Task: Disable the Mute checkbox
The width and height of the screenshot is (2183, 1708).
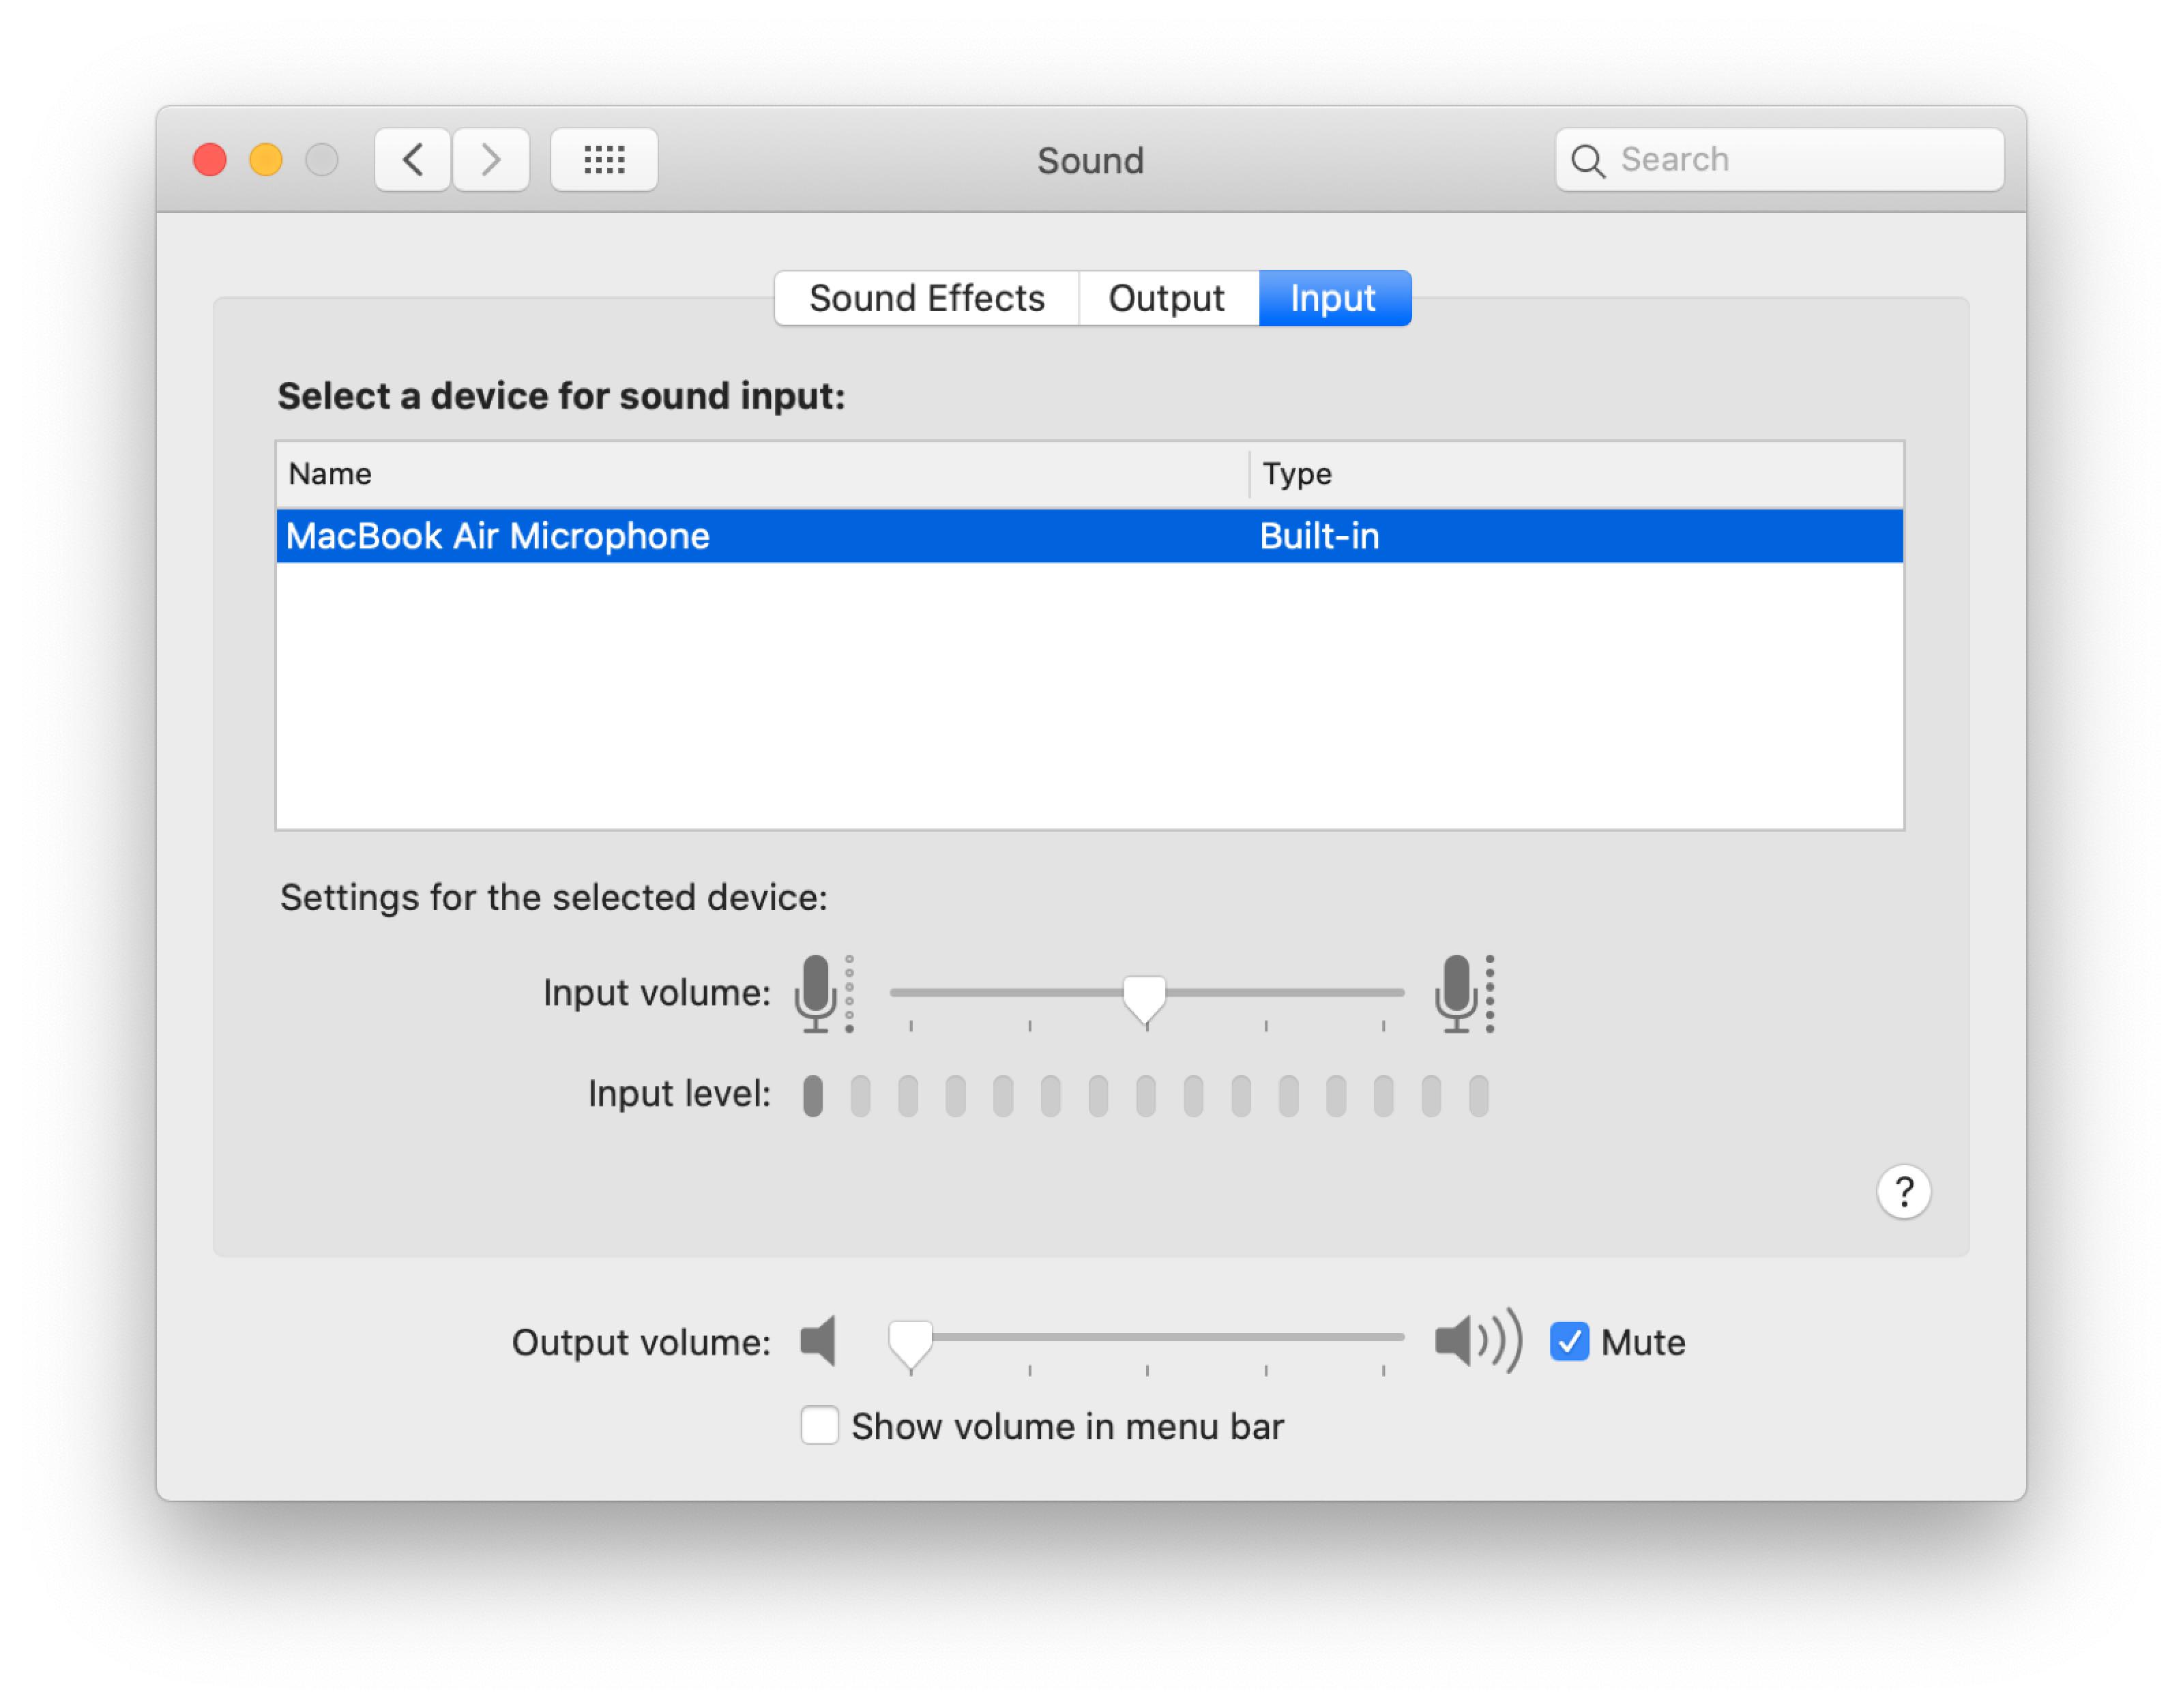Action: coord(1569,1342)
